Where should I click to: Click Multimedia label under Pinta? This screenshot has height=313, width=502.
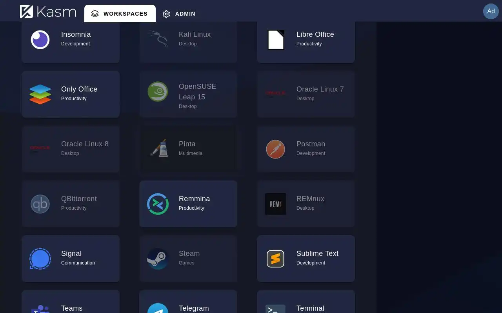pos(191,153)
